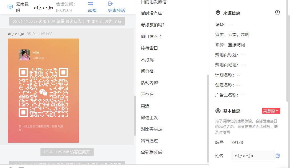Click the 计划名称 row

[227, 75]
